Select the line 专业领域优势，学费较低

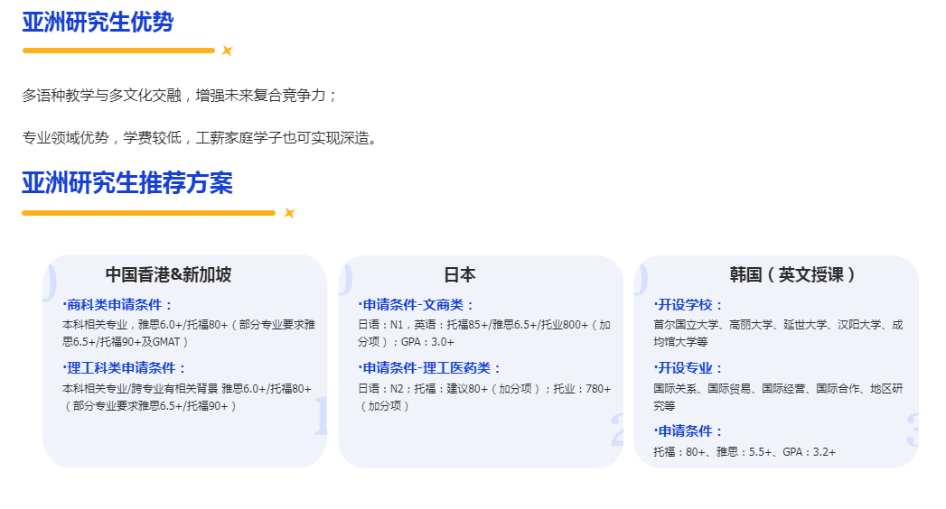coord(201,138)
